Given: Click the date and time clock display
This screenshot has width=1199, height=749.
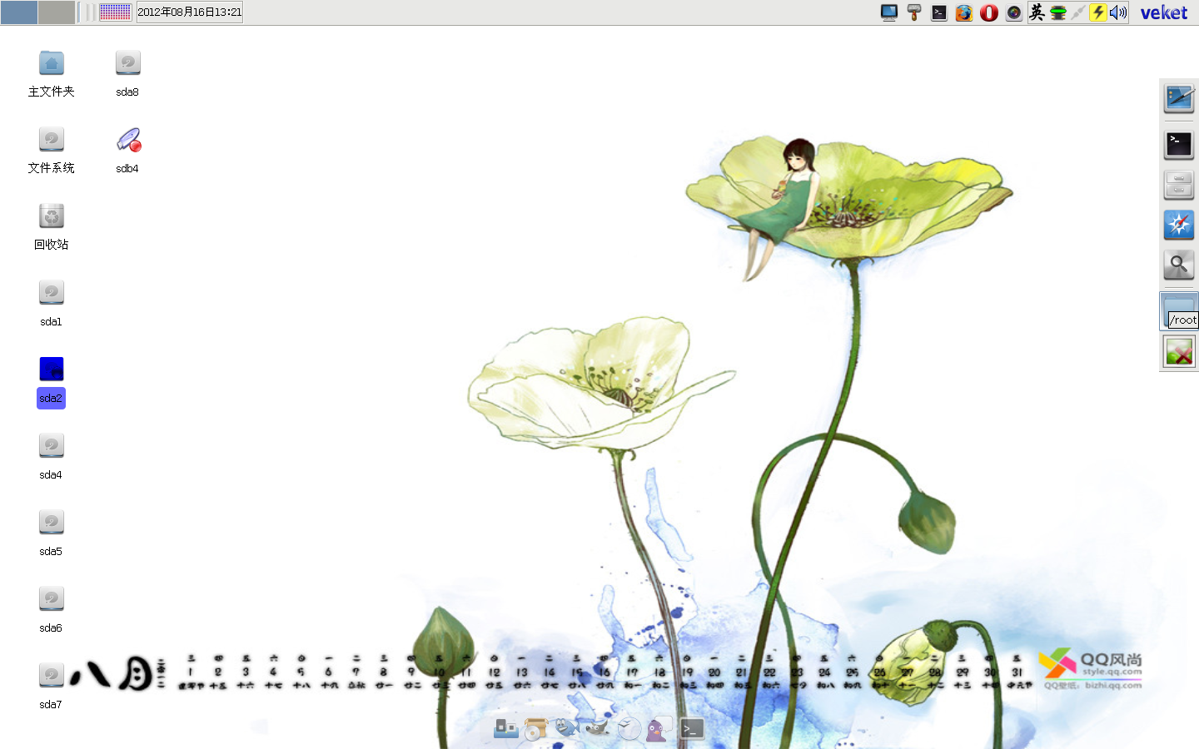Looking at the screenshot, I should [190, 12].
